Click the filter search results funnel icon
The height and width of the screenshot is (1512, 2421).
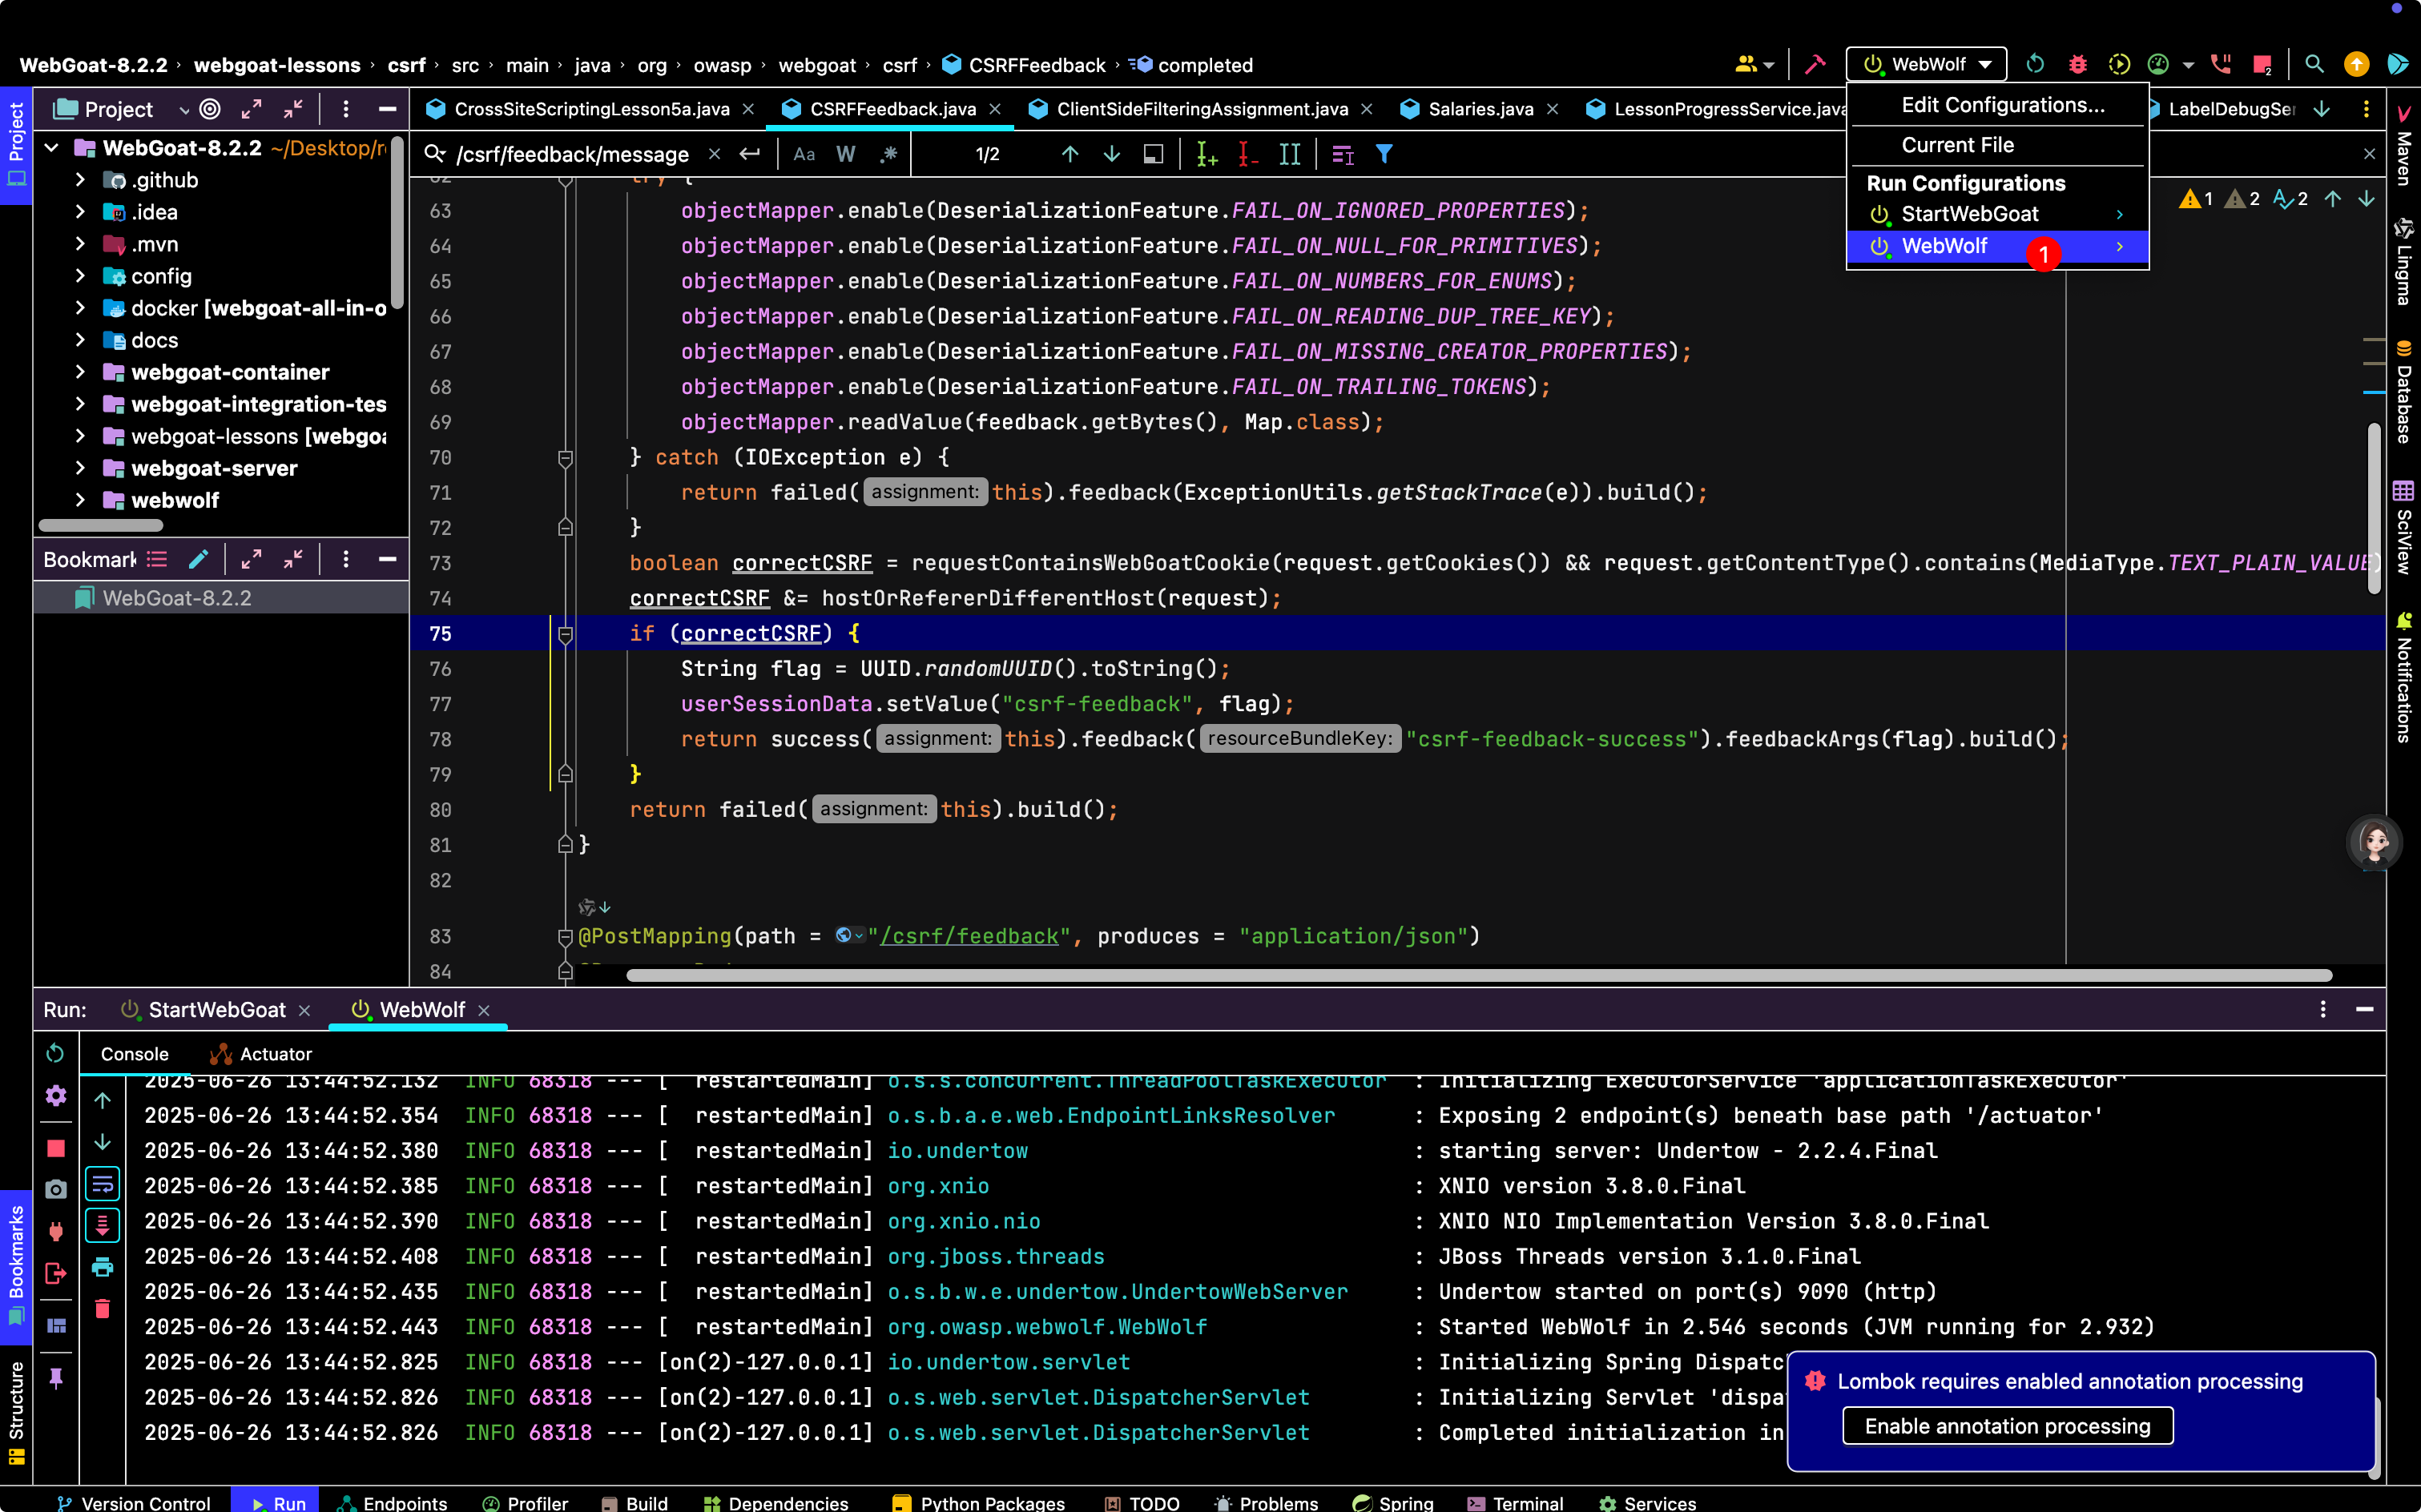coord(1384,154)
